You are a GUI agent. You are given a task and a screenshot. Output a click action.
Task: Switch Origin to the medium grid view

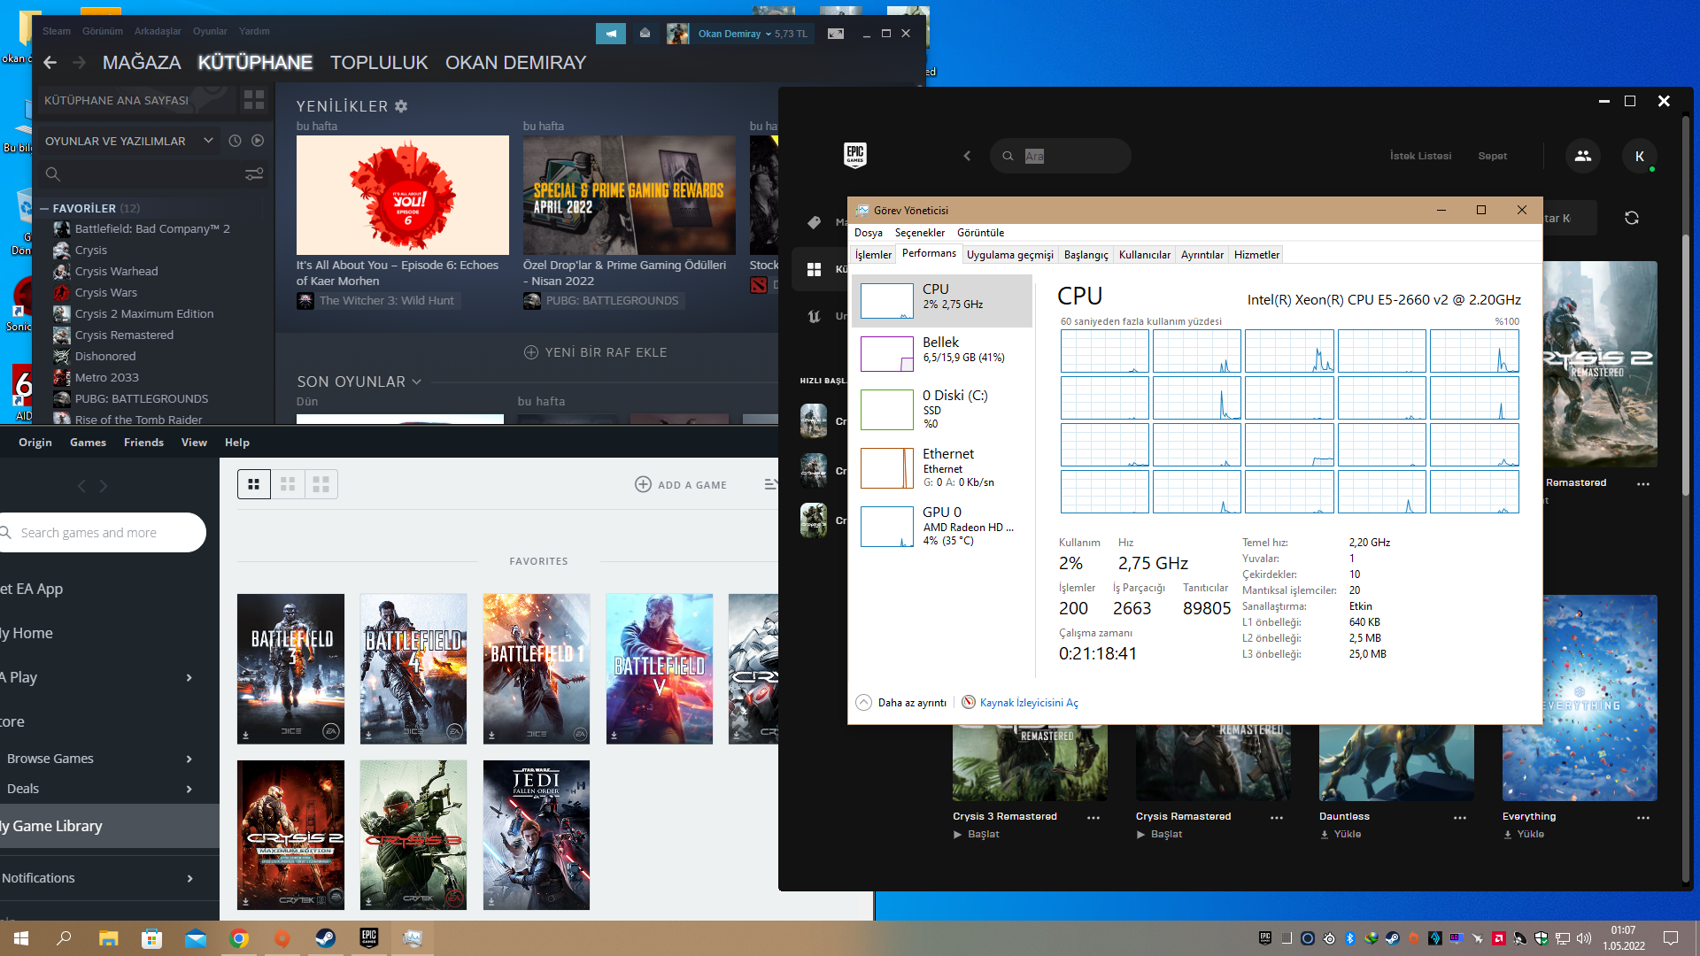pyautogui.click(x=287, y=484)
